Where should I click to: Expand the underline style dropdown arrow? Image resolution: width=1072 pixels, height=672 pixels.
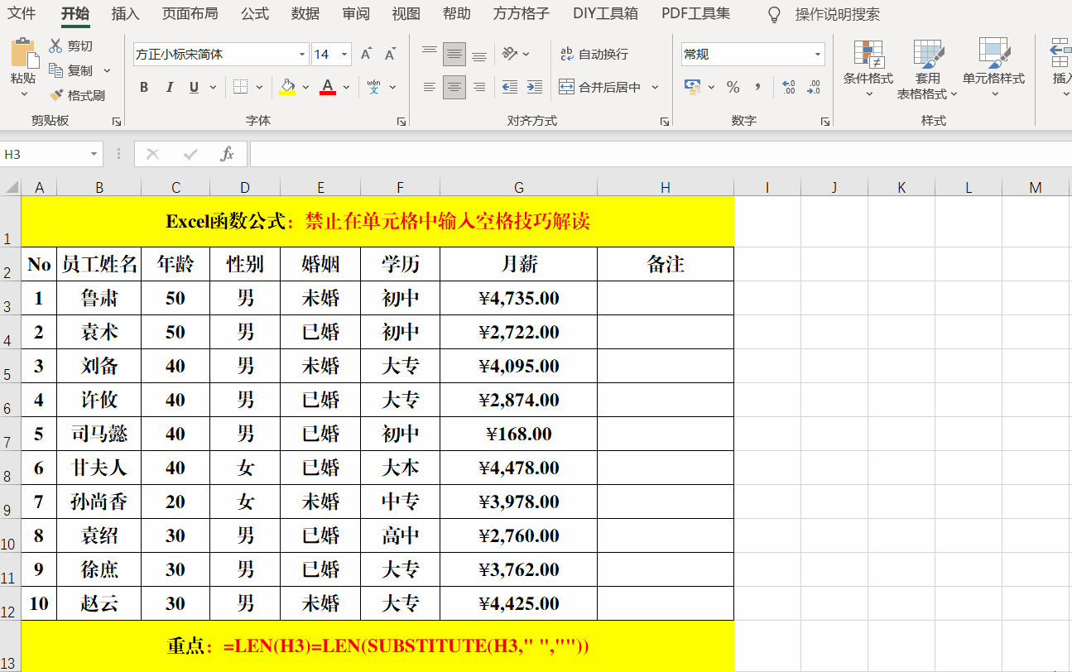point(213,87)
